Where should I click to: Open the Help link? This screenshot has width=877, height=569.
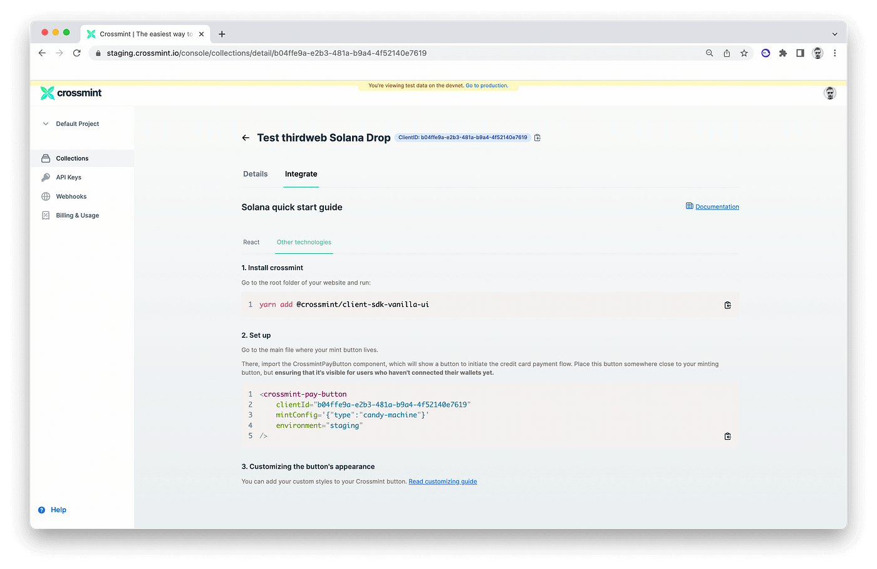[x=58, y=510]
